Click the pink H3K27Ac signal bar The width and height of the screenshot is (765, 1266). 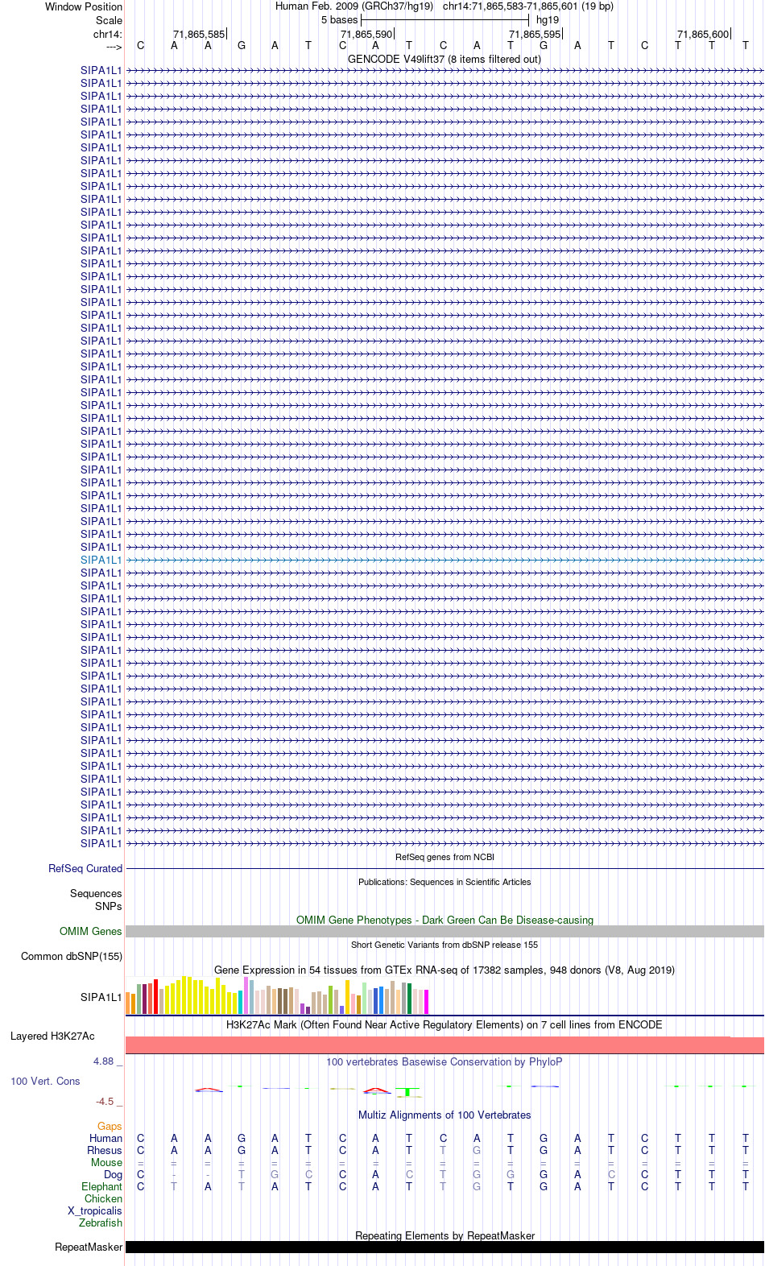tap(445, 1045)
